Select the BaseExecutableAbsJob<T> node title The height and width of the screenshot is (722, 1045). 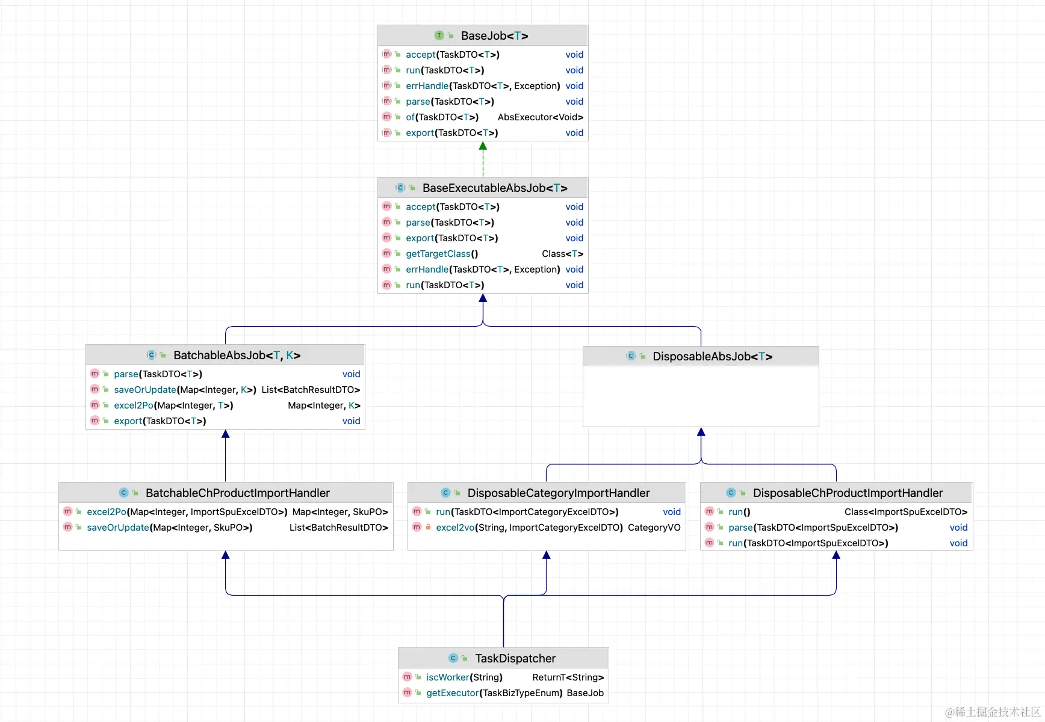(495, 188)
